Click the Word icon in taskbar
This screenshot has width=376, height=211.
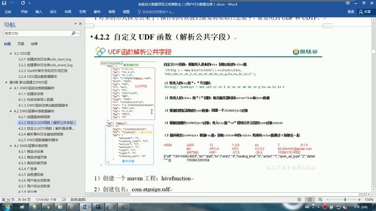85,207
